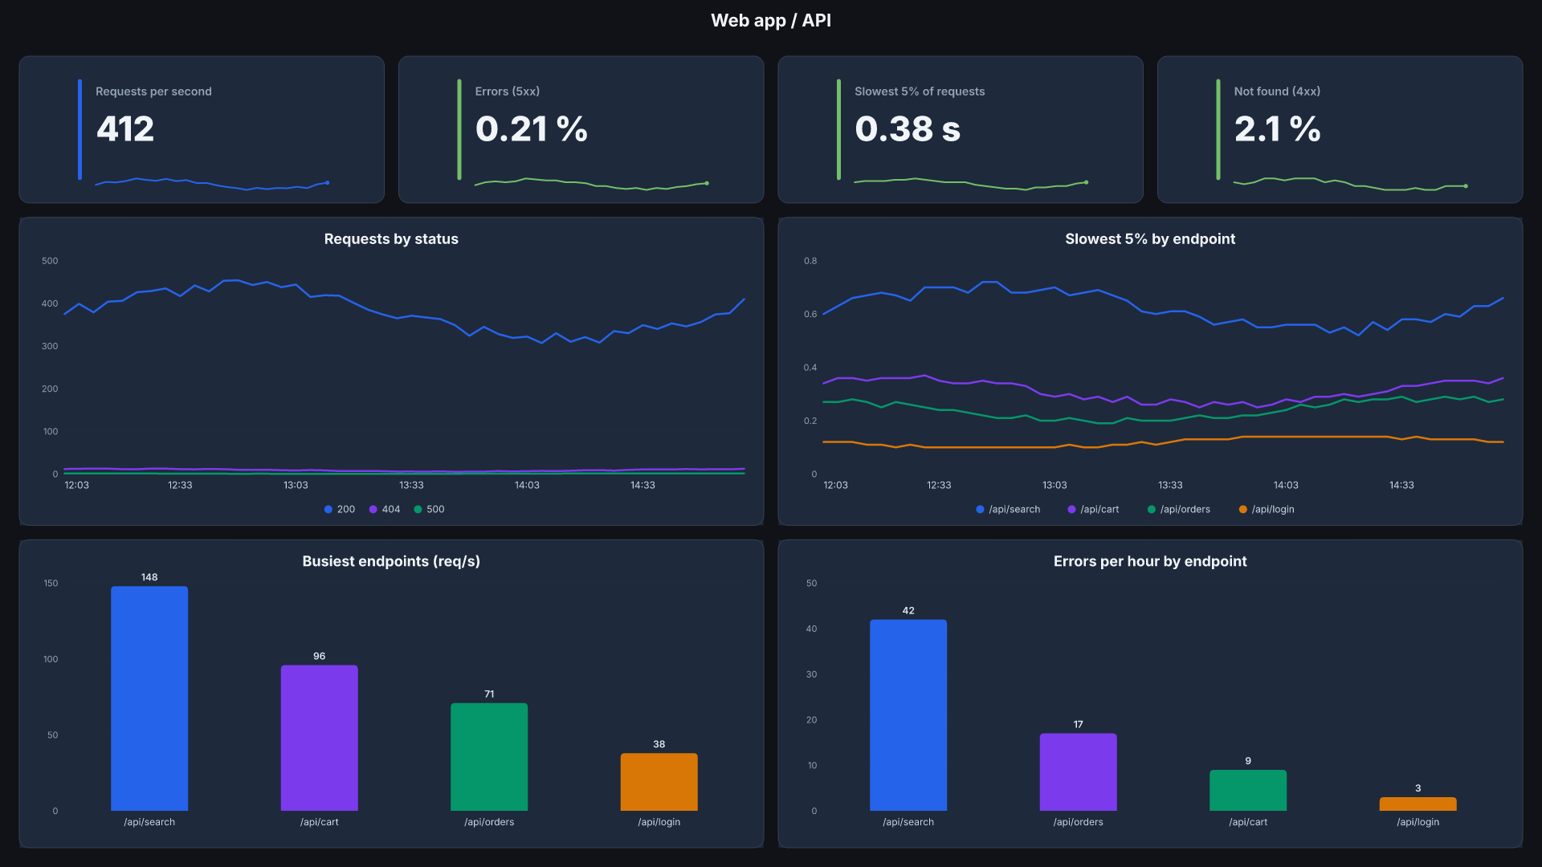Click the 42 errors bar value label
Viewport: 1542px width, 867px height.
(908, 610)
